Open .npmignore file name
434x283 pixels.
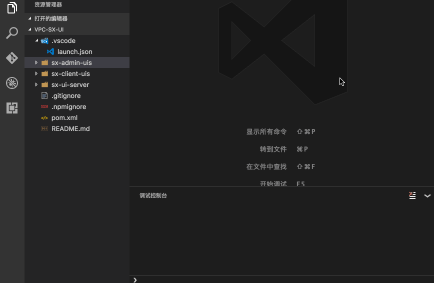click(x=68, y=106)
